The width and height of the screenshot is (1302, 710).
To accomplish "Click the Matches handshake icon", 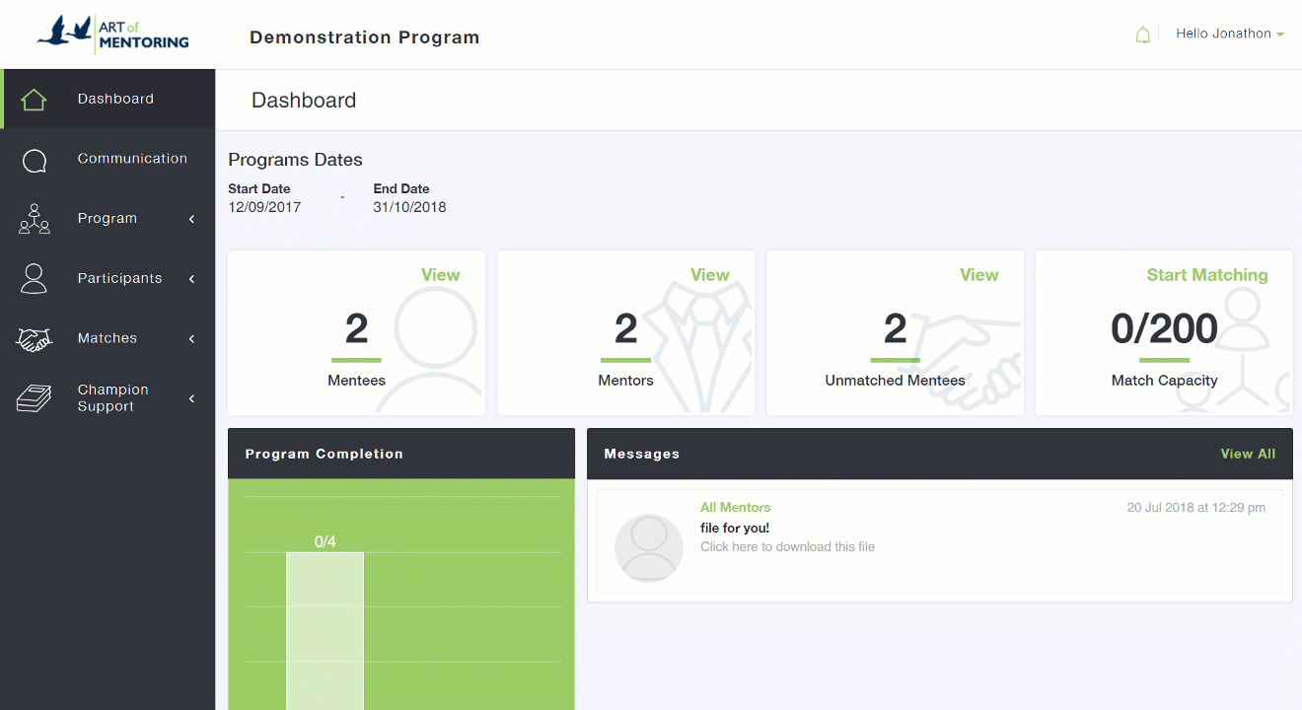I will [x=34, y=339].
